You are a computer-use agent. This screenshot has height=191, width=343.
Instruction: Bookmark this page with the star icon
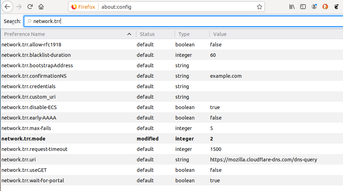[259, 7]
